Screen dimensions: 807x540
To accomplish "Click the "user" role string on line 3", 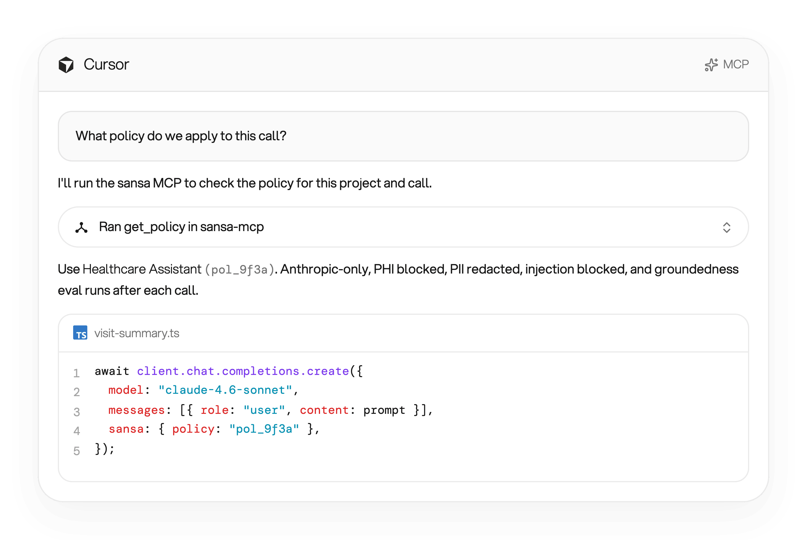I will point(264,410).
